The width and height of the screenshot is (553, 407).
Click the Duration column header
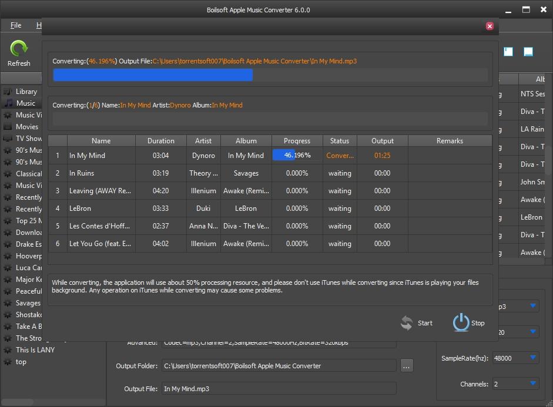pyautogui.click(x=161, y=140)
